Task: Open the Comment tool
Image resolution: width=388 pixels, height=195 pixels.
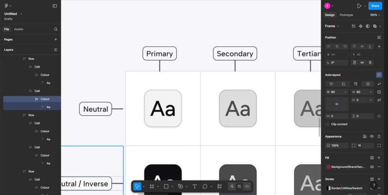Action: 205,186
